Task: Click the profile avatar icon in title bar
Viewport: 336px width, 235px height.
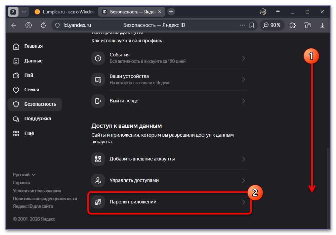Action: click(x=263, y=12)
